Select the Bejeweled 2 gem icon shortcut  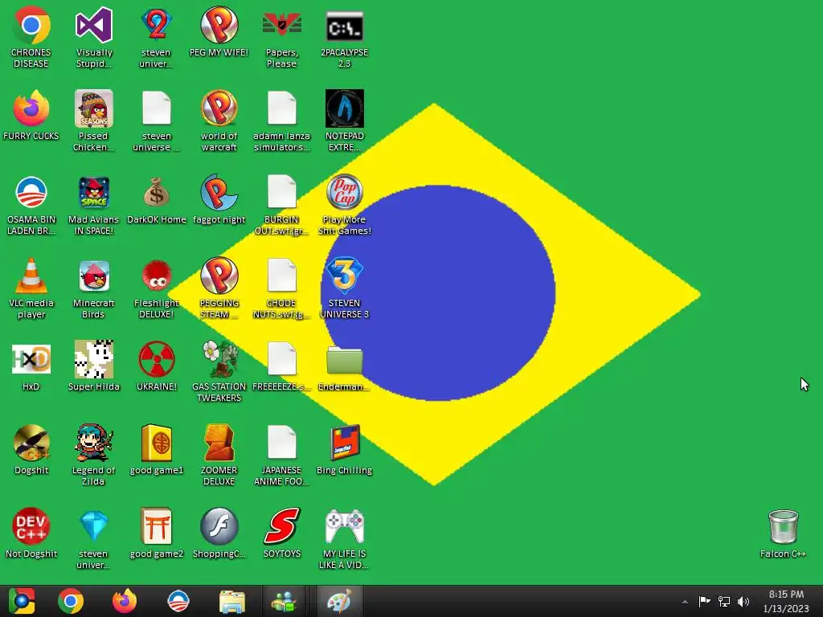pyautogui.click(x=157, y=26)
